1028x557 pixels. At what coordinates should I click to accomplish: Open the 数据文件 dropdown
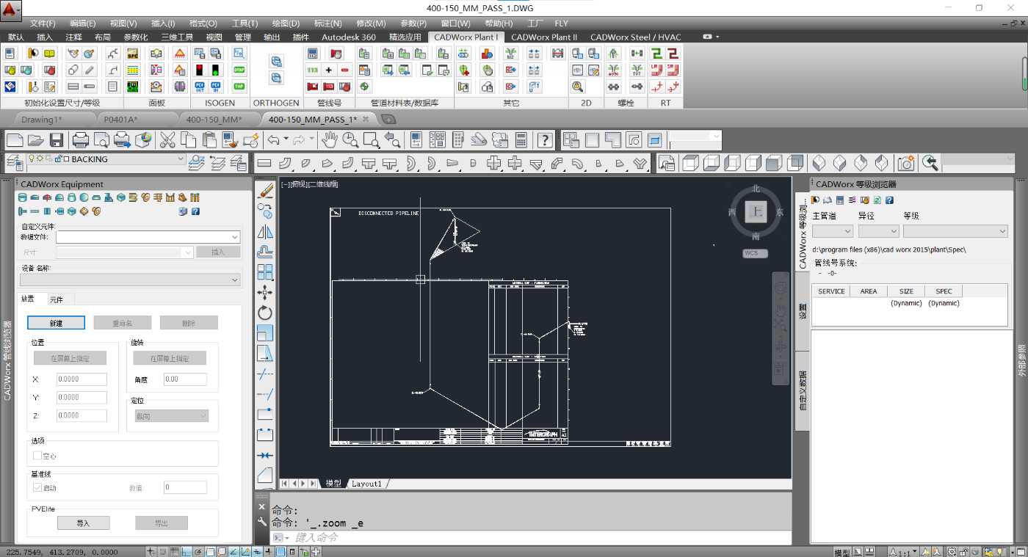click(235, 237)
